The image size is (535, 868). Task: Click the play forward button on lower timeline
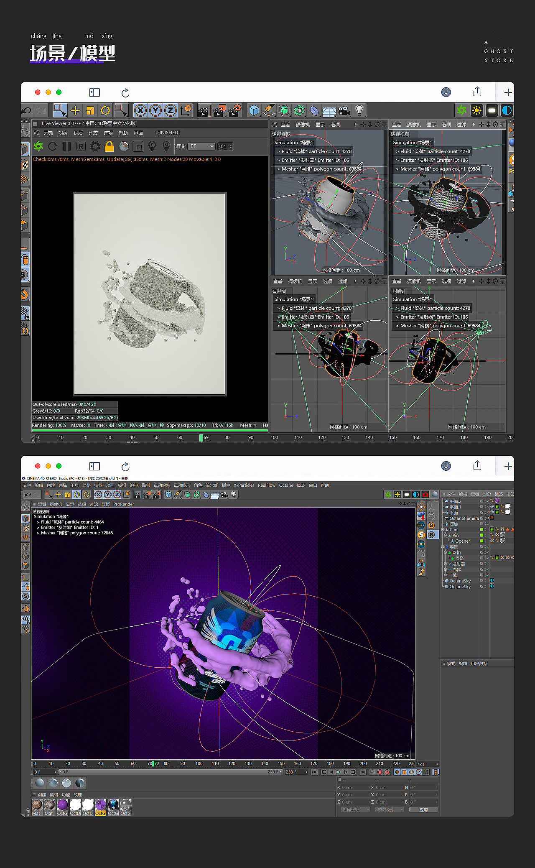coord(339,772)
